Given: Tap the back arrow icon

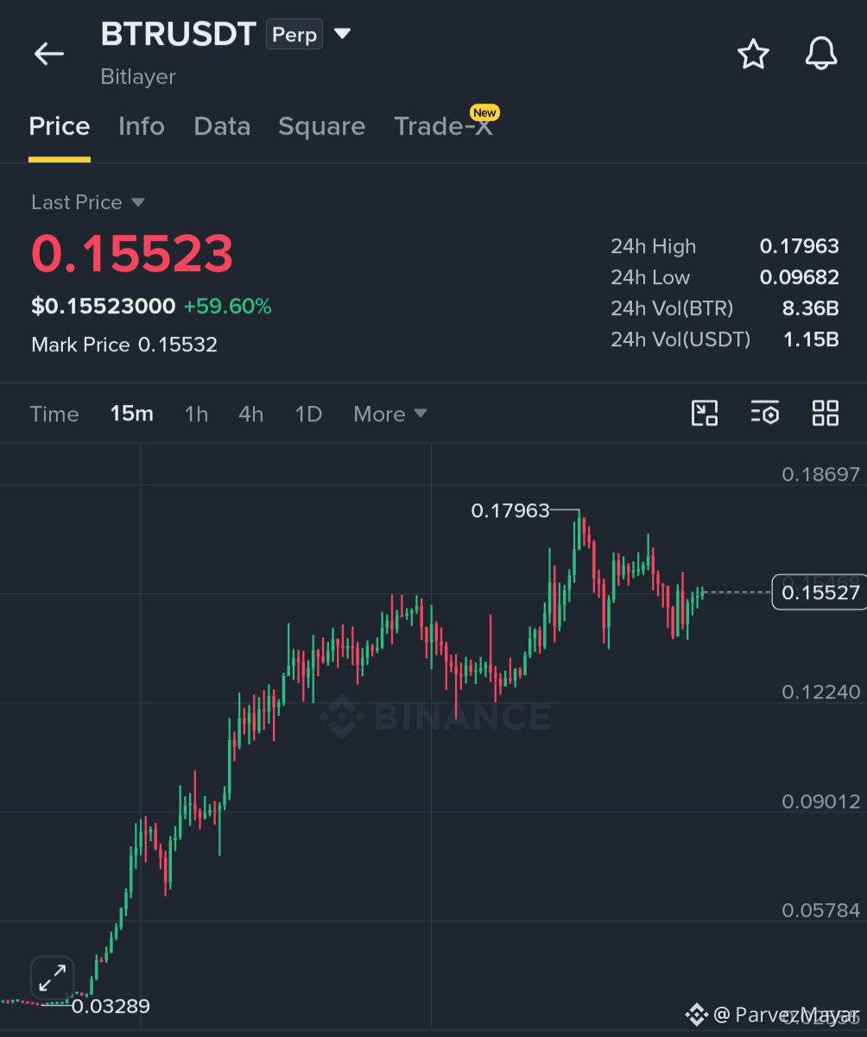Looking at the screenshot, I should [49, 54].
